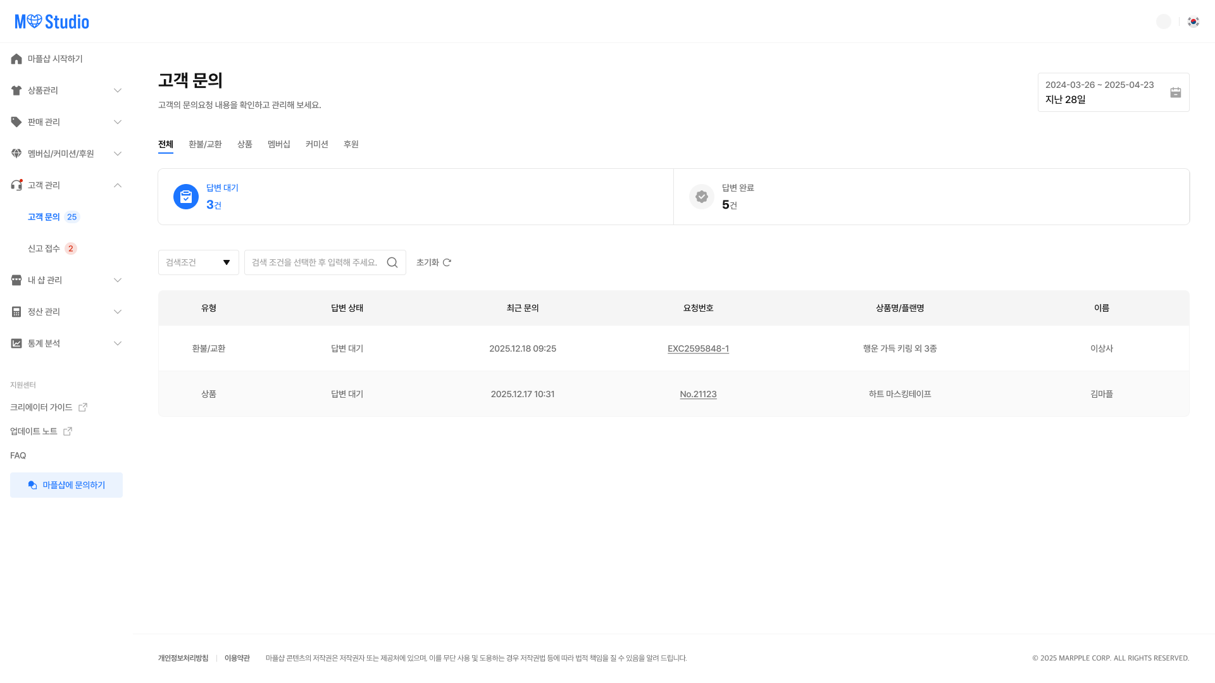
Task: Open 신고 접수 in sidebar
Action: pyautogui.click(x=44, y=249)
